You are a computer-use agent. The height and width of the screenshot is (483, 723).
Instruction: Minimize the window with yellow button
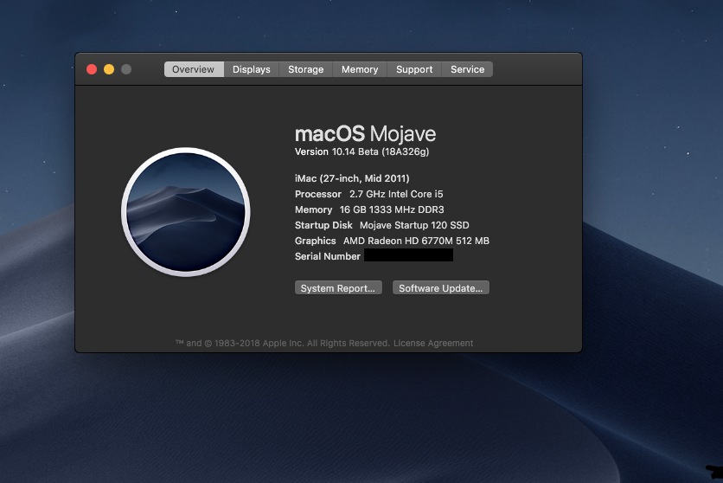pyautogui.click(x=109, y=69)
